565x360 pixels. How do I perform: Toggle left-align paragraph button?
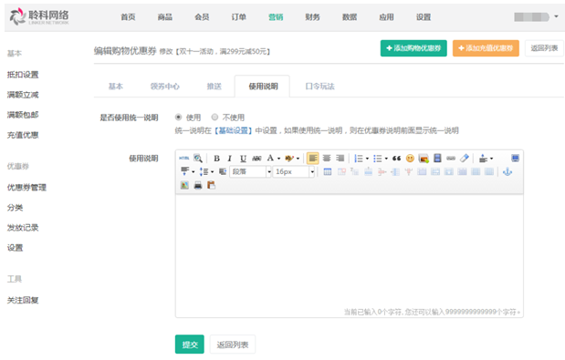pyautogui.click(x=313, y=159)
